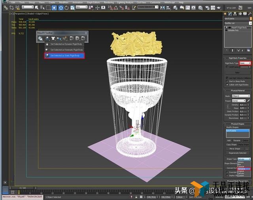Click Regenerate Selected button
The image size is (253, 200).
click(238, 153)
